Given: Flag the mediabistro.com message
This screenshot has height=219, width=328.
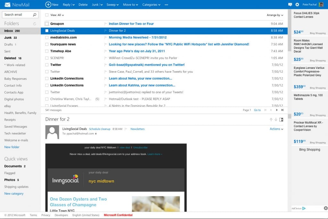Looking at the screenshot, I should click(106, 37).
